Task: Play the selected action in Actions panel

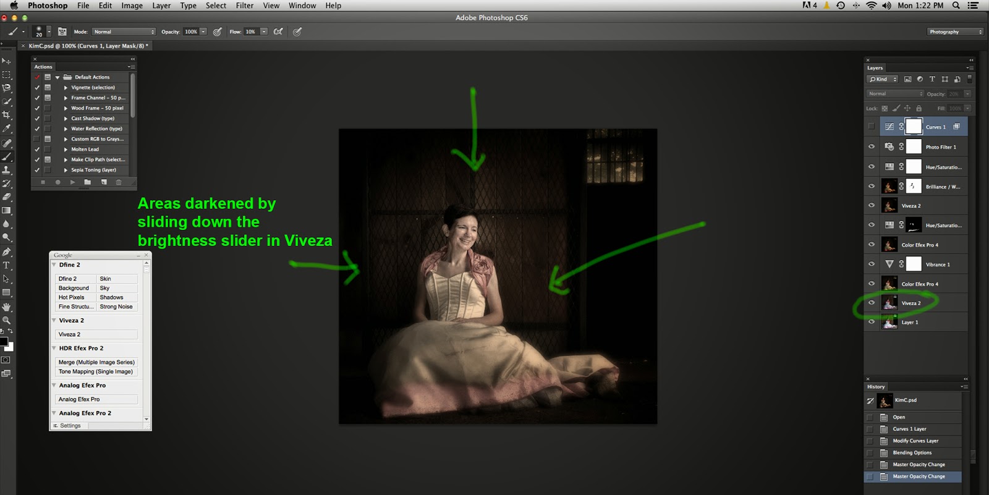Action: [72, 182]
